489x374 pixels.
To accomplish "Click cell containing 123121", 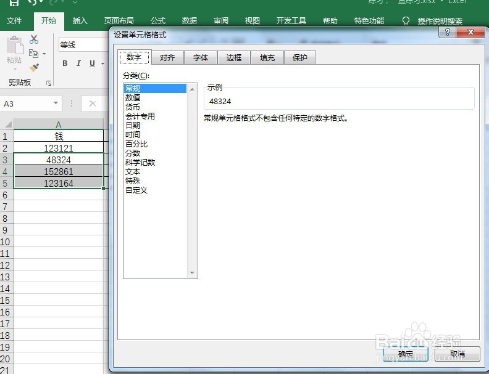I will coord(59,148).
